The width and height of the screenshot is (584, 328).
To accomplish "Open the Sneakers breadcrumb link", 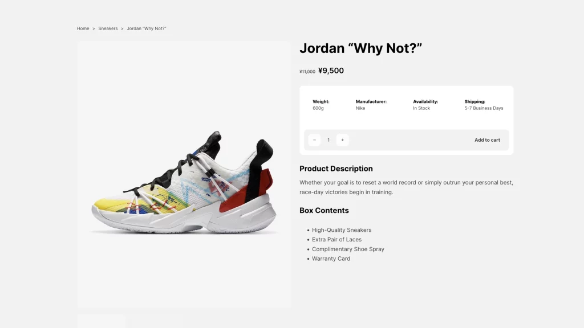I will click(108, 28).
